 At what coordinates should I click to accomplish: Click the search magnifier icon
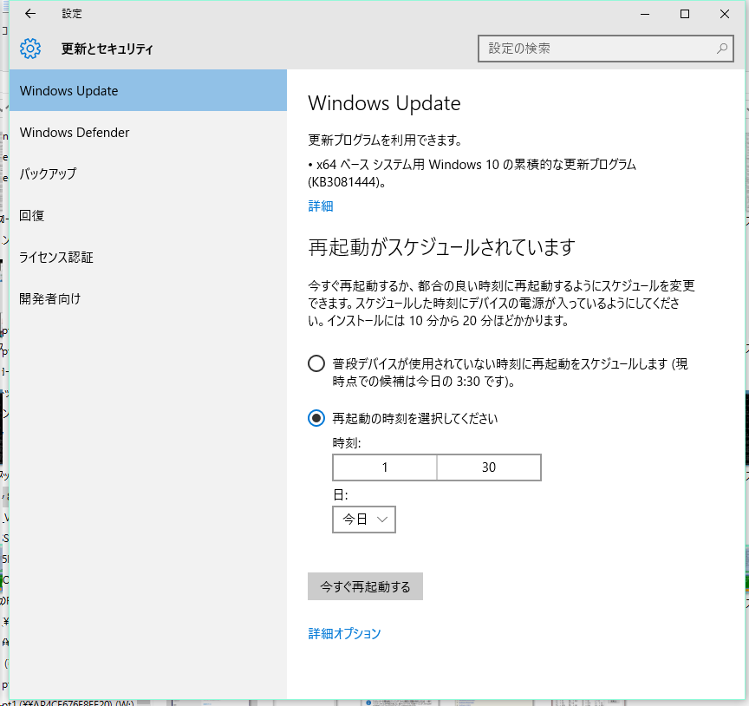(x=722, y=49)
